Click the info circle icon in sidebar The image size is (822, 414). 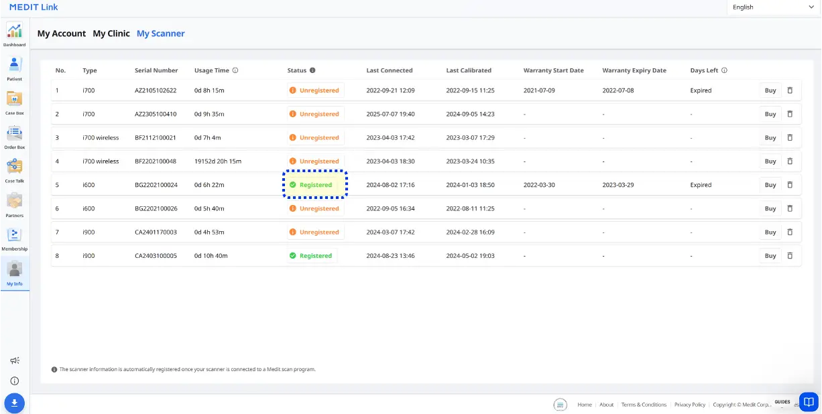(15, 381)
